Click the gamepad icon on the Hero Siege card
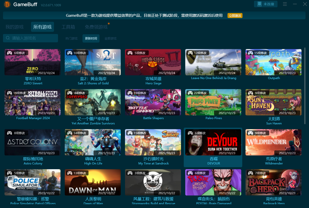 click(130, 53)
